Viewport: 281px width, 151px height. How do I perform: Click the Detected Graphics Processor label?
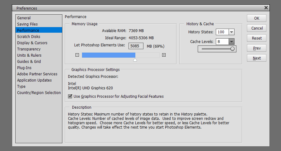93,77
